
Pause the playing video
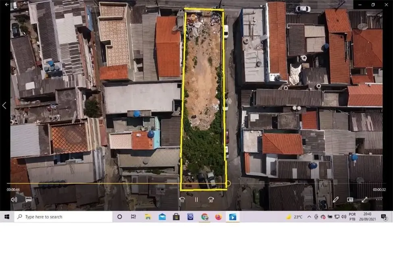coord(196,199)
